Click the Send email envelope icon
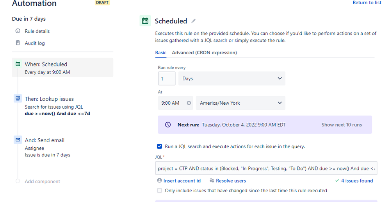This screenshot has height=202, width=390. coord(18,140)
